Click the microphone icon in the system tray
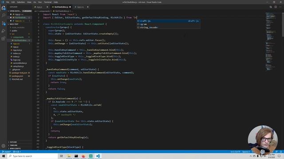This screenshot has width=284, height=159. click(258, 156)
